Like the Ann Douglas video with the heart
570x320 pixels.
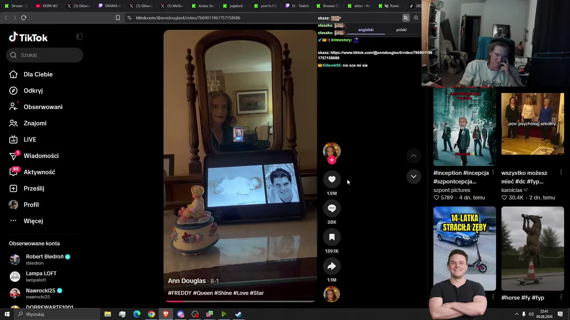click(x=332, y=179)
